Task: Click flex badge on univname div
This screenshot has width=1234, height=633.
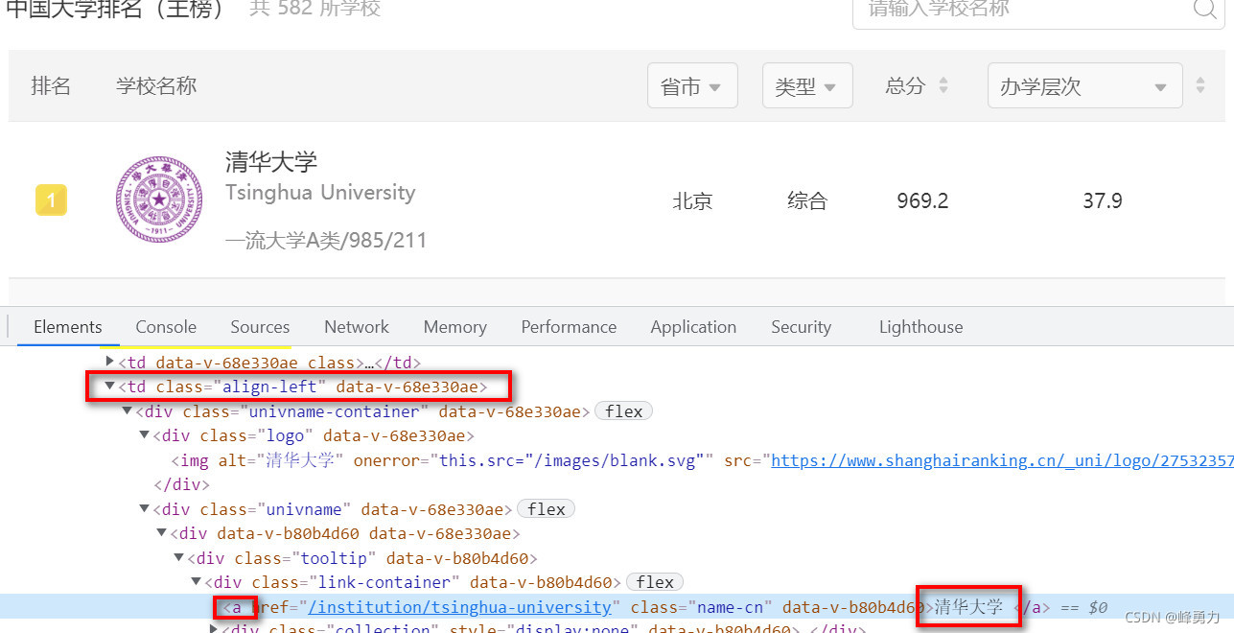Action: [x=547, y=509]
